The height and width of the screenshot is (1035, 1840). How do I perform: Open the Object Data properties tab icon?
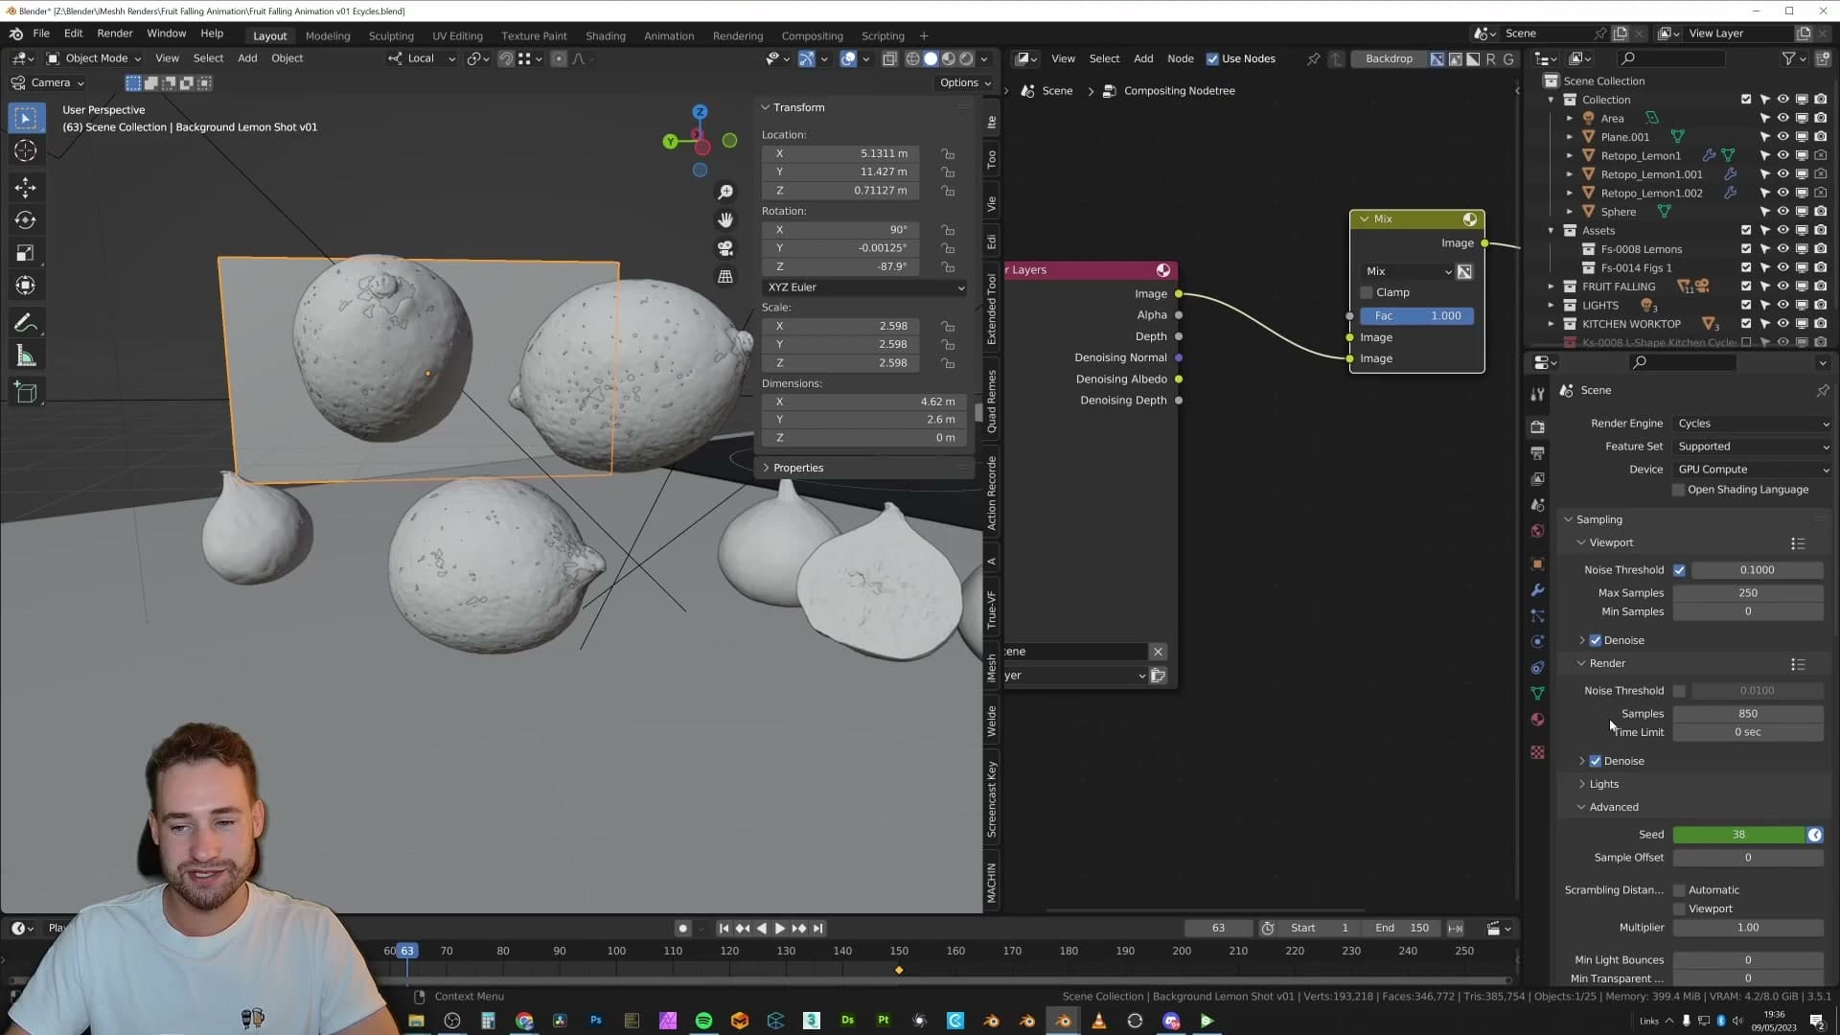coord(1538,693)
